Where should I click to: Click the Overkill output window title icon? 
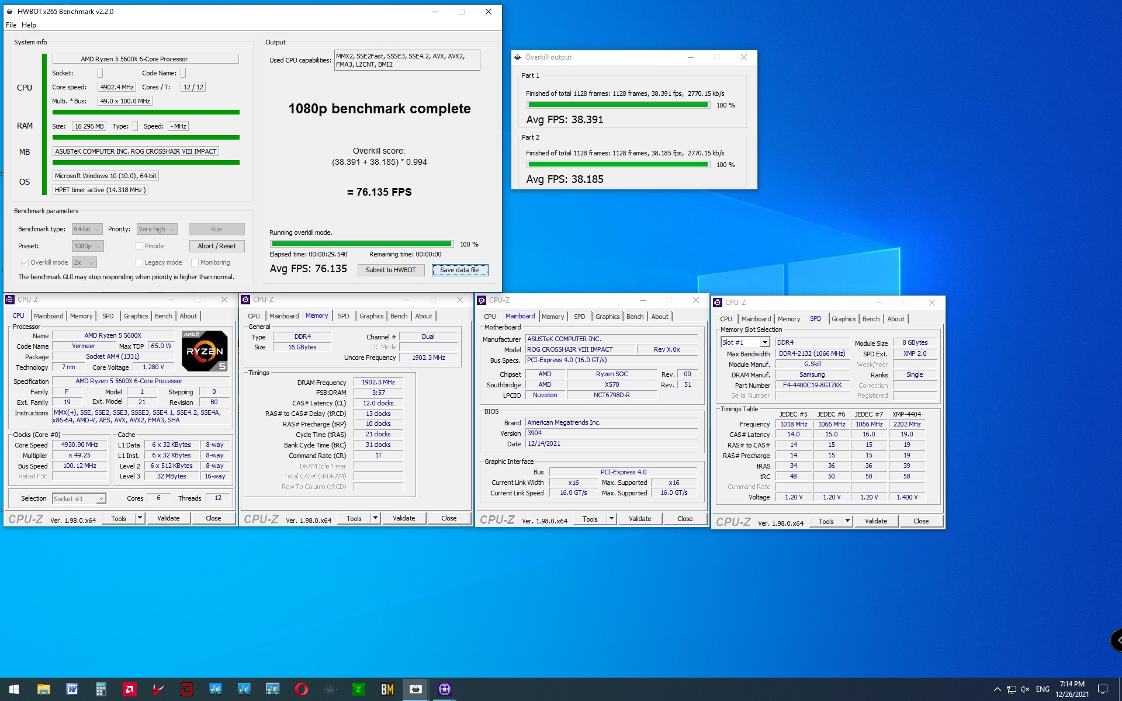click(518, 57)
